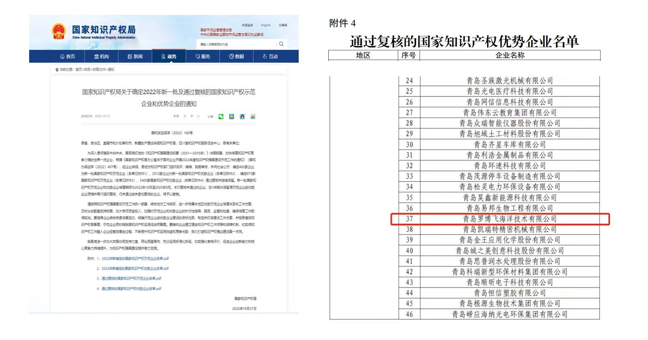Set font size to 大
The width and height of the screenshot is (648, 340).
click(185, 116)
